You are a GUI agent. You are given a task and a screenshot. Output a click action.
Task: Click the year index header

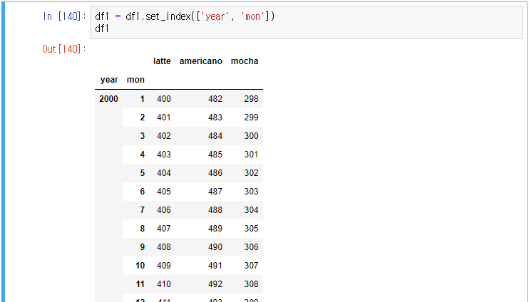click(x=109, y=80)
